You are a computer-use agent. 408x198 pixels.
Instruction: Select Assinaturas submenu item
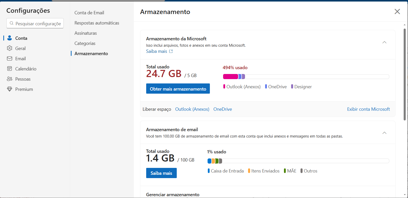86,33
